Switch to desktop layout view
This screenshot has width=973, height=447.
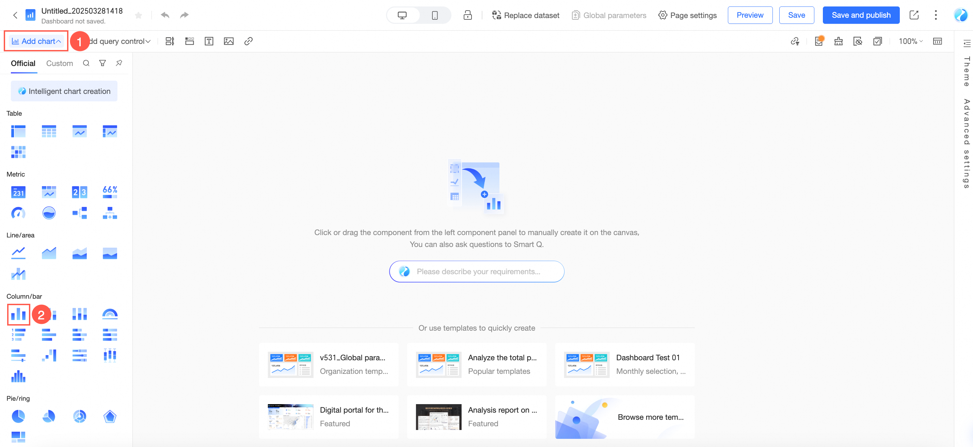(402, 15)
